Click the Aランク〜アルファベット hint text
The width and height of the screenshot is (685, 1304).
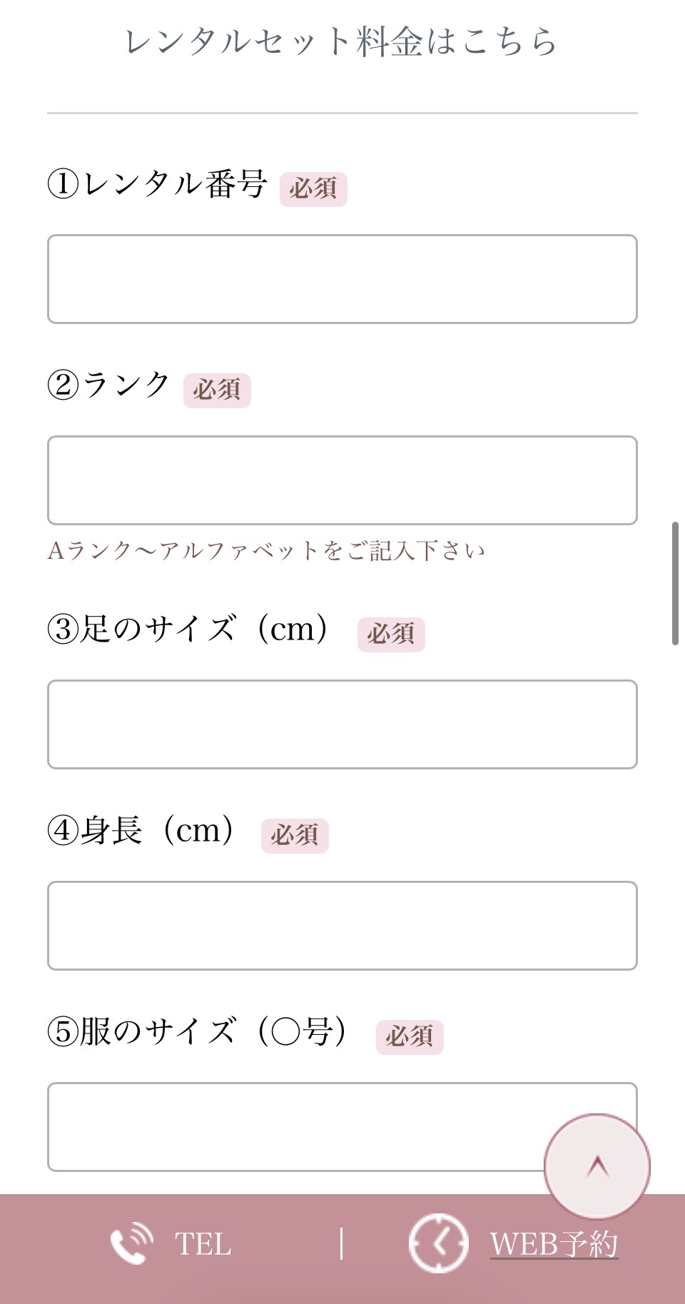click(266, 551)
